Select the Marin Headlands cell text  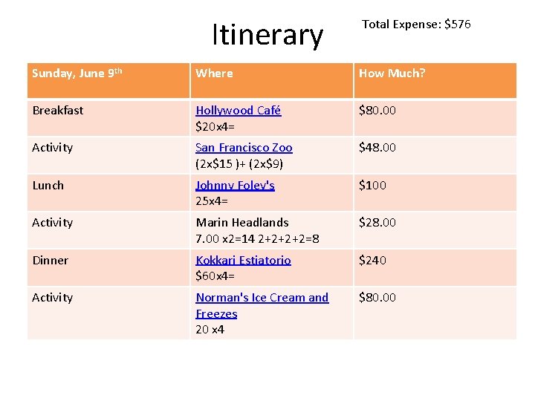pyautogui.click(x=242, y=223)
